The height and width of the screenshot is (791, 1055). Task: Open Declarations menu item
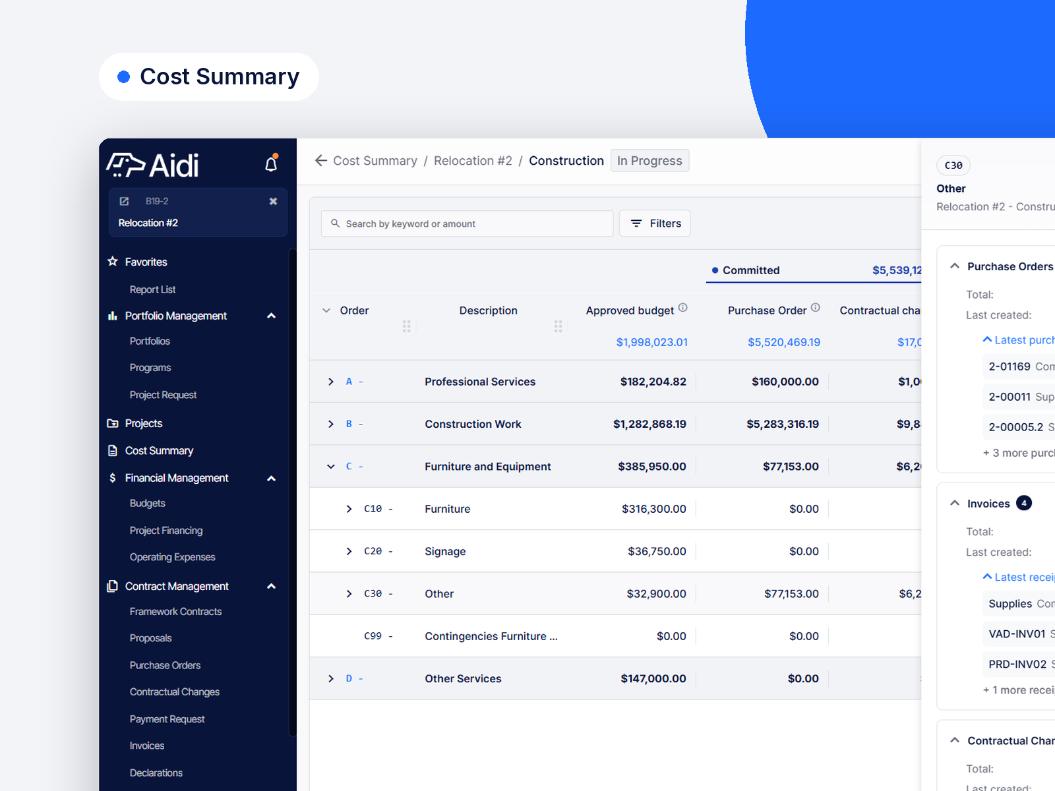point(156,773)
